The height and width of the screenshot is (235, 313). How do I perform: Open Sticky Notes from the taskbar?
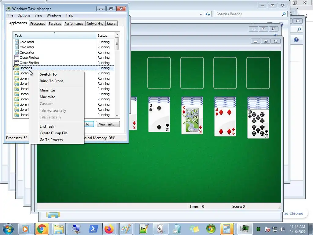[194, 229]
